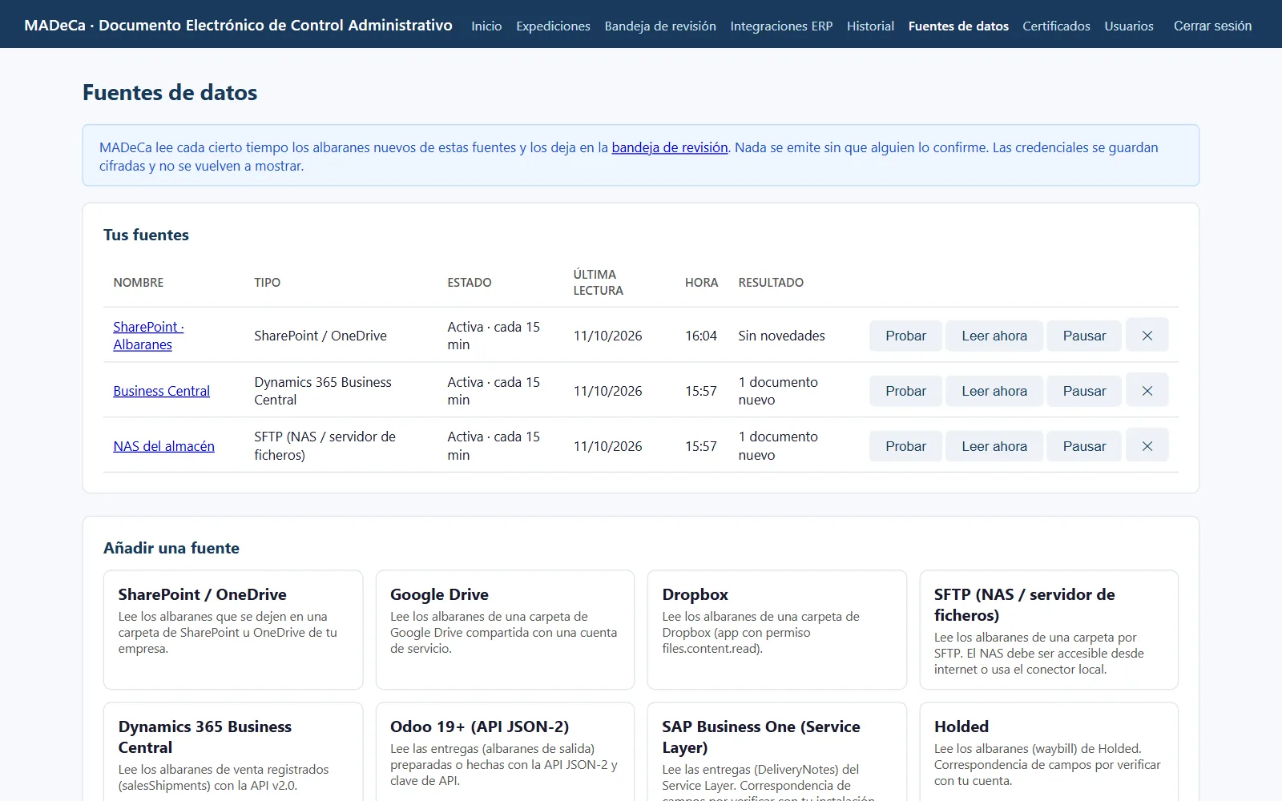Click Leer ahora on the Business Central row

tap(994, 391)
